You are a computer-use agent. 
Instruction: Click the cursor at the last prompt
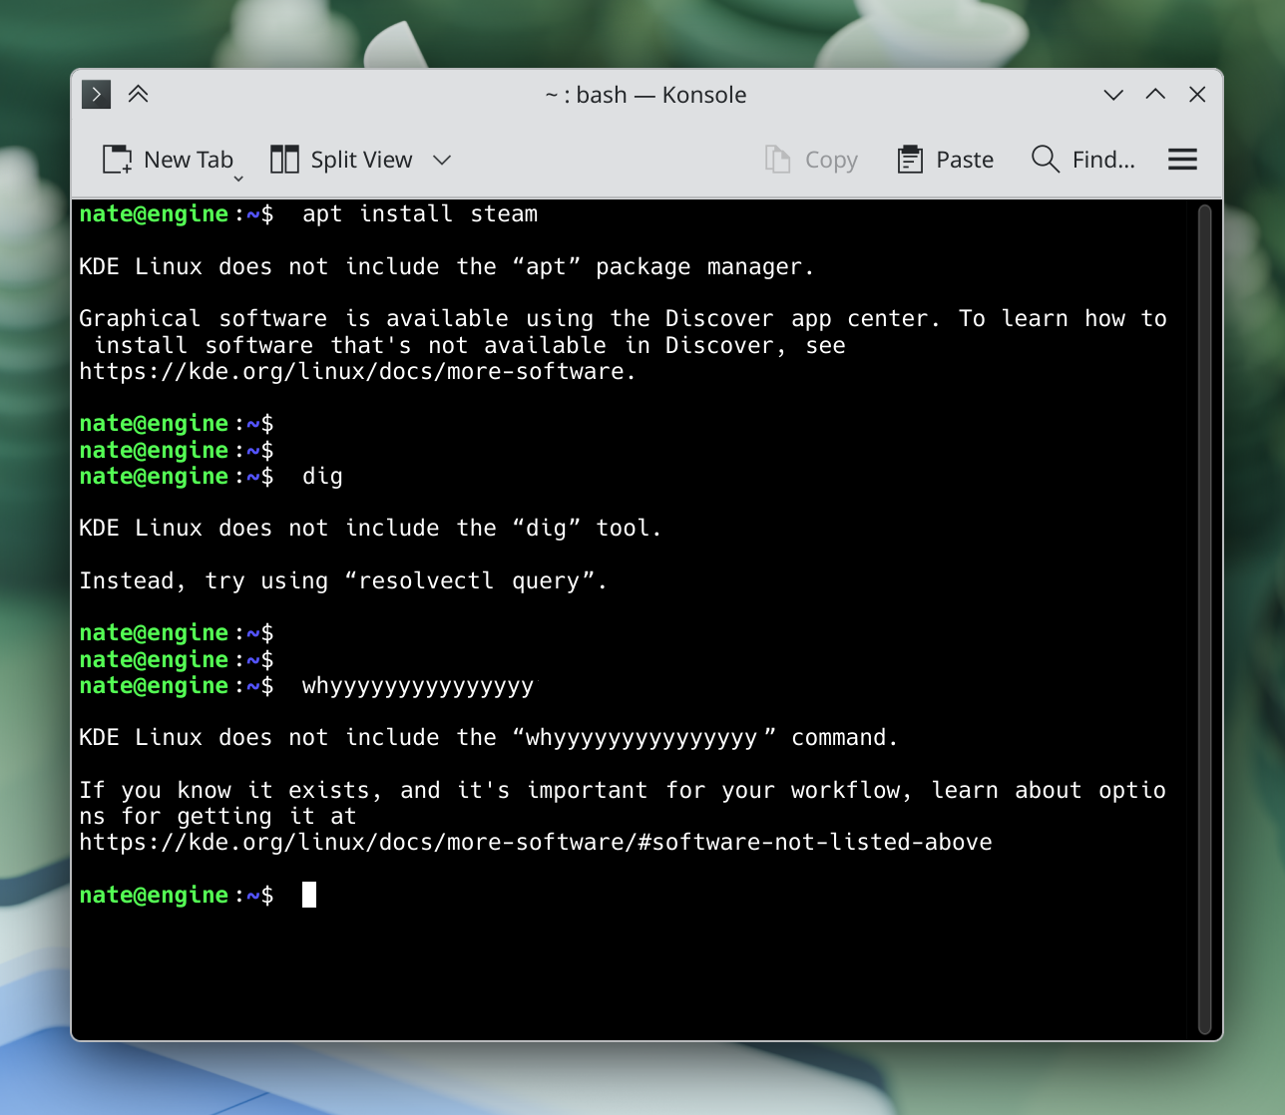[x=309, y=896]
